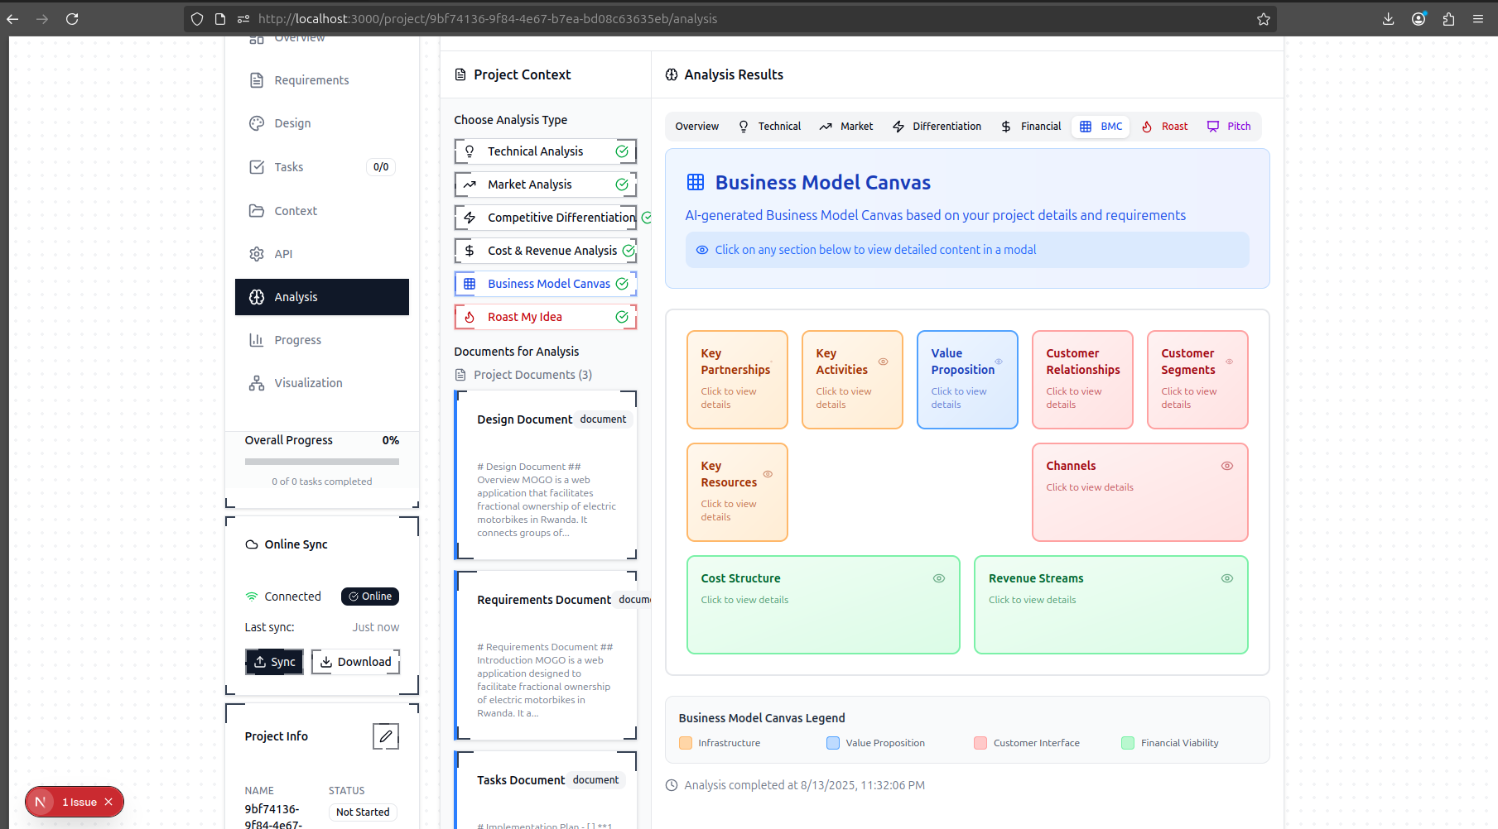Click the Online status badge
Screen dimensions: 1498x829
tap(370, 597)
